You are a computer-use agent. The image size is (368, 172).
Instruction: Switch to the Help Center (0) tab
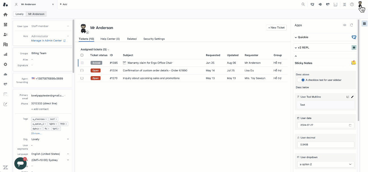click(110, 39)
